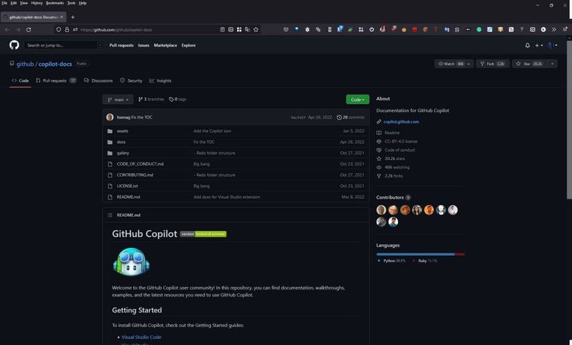
Task: Star the copilot-docs repository
Action: 529,64
